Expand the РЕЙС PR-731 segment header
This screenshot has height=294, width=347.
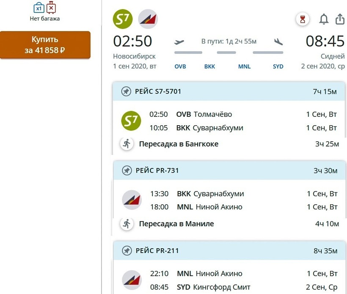click(x=229, y=170)
